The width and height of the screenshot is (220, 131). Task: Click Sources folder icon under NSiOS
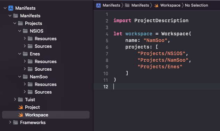[x=30, y=46]
